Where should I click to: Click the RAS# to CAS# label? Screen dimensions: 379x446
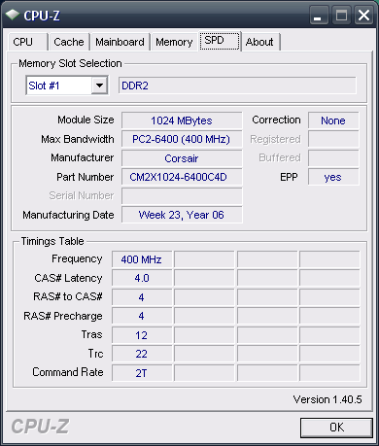(x=68, y=296)
